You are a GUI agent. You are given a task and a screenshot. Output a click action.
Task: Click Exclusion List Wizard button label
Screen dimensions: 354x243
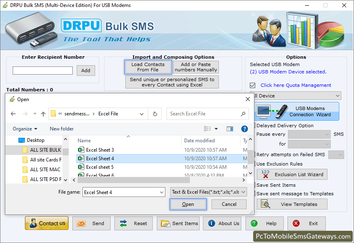[x=299, y=175]
